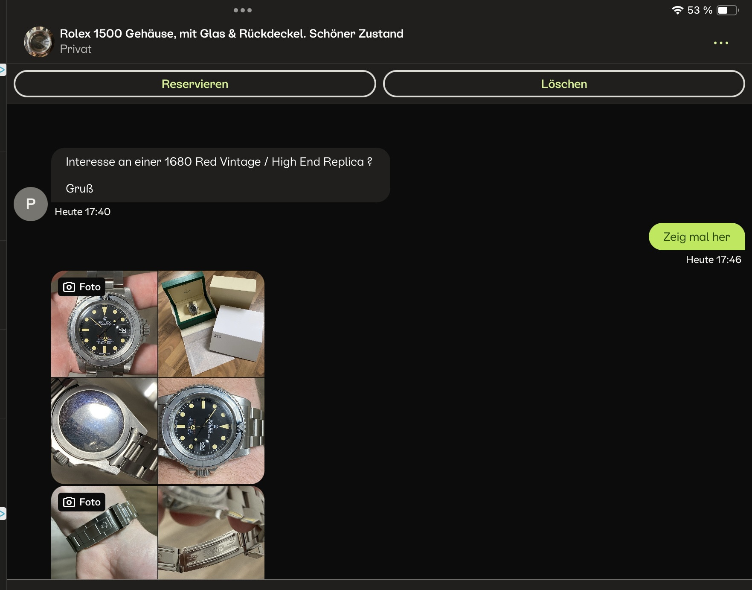Select the message 'Zeig mal her'

(x=697, y=237)
